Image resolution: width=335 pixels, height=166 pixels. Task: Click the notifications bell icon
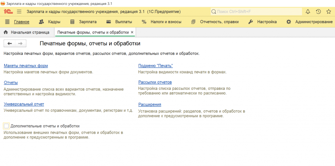tap(308, 11)
